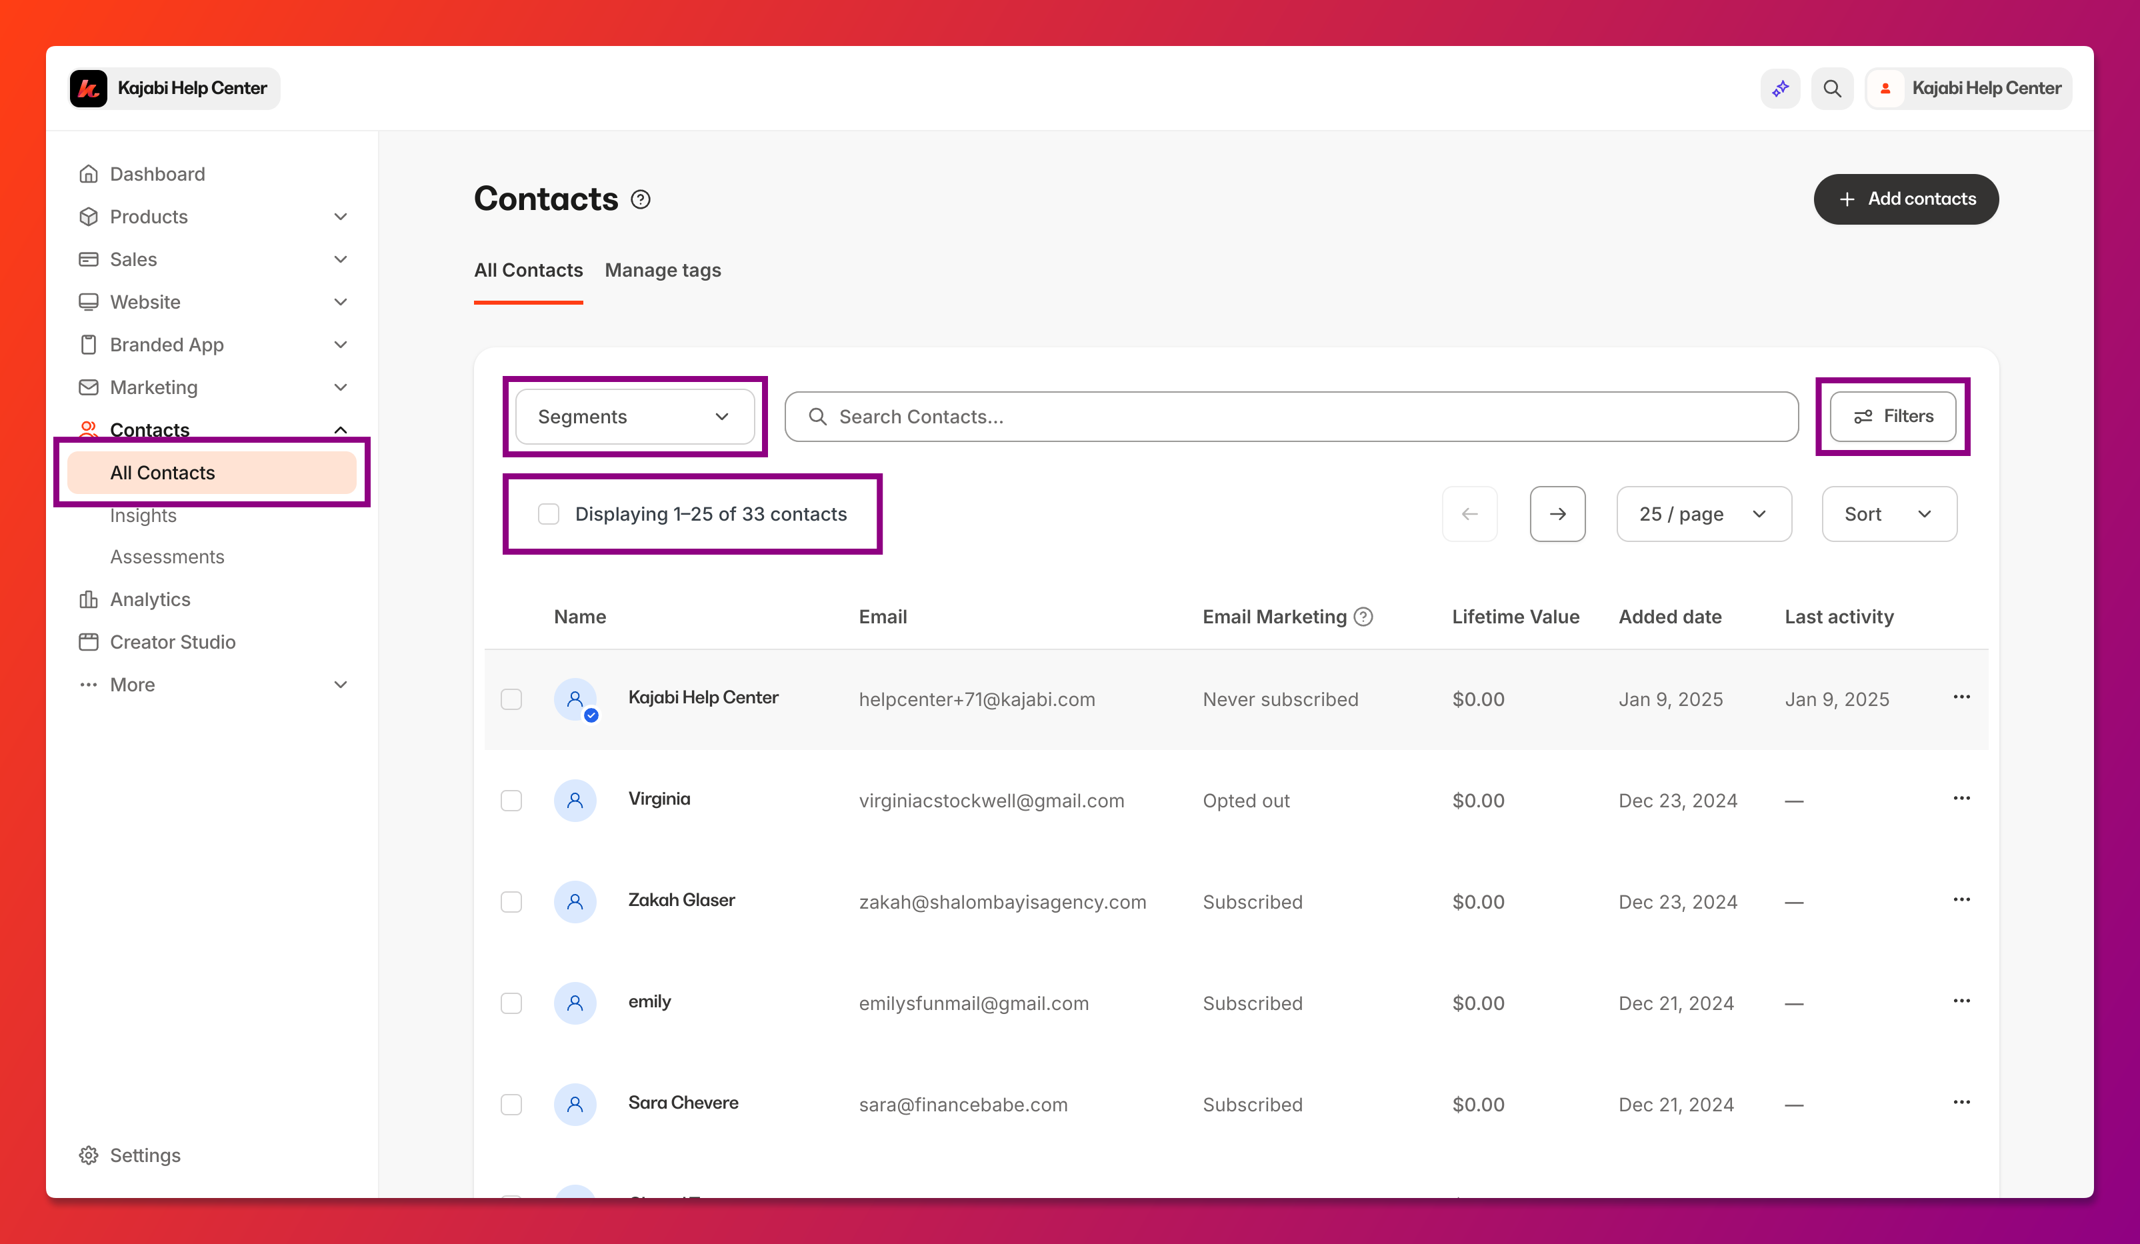Open the Segments dropdown
The image size is (2140, 1244).
point(635,416)
